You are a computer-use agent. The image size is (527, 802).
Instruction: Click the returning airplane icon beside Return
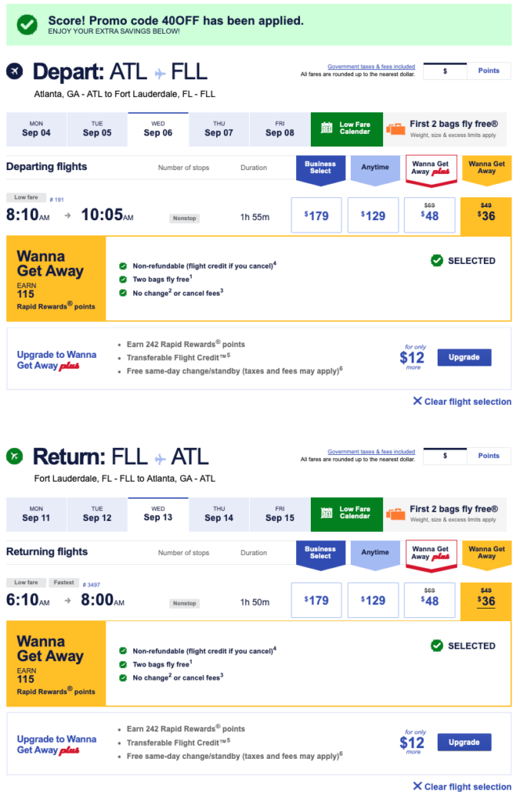point(15,456)
